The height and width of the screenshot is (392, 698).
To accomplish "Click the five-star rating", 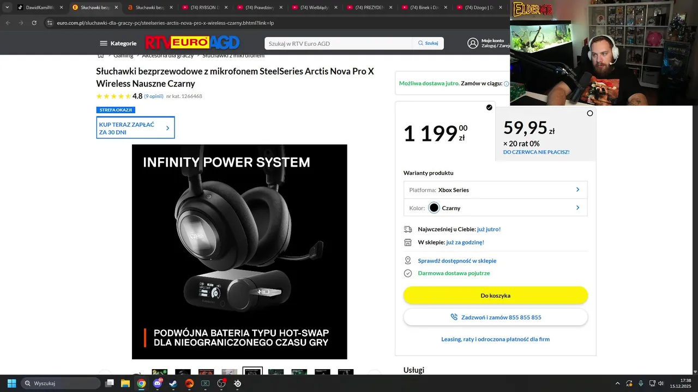I will pos(113,96).
